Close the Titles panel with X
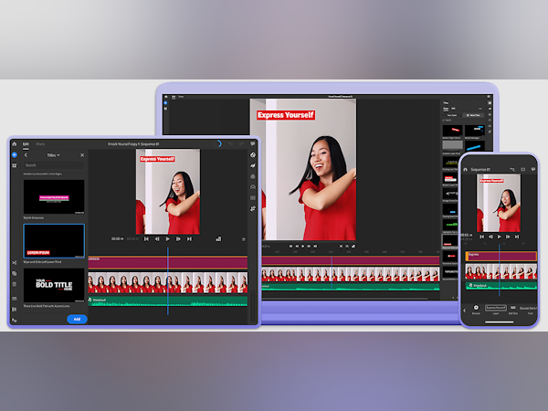The image size is (548, 411). [82, 155]
